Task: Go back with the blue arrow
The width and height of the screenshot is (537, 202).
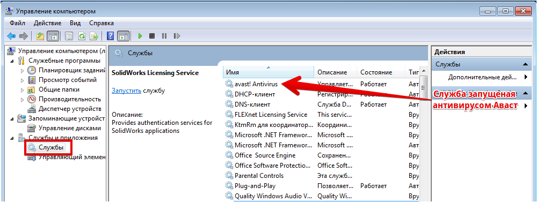Action: click(x=11, y=36)
